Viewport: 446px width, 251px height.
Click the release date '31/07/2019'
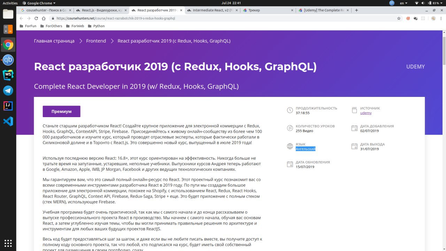point(369,149)
